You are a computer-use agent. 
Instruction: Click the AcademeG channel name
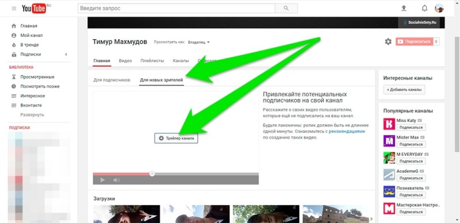(407, 171)
